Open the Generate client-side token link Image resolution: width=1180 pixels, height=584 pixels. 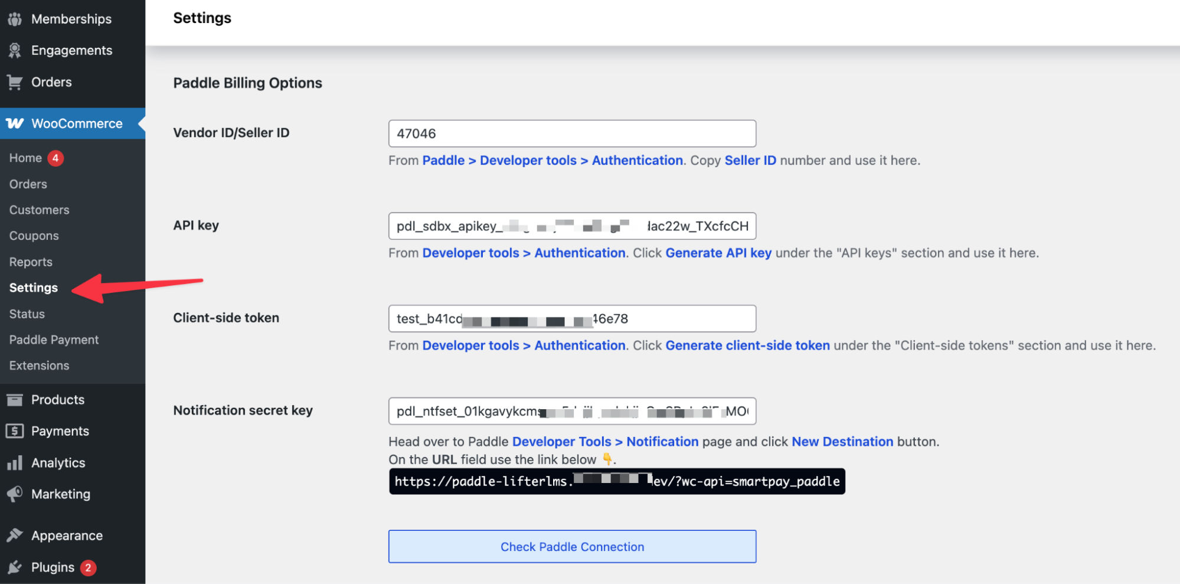[x=747, y=346]
